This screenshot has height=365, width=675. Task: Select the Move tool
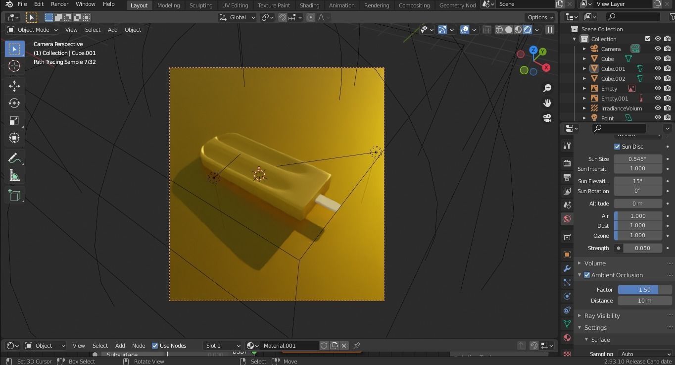(14, 86)
